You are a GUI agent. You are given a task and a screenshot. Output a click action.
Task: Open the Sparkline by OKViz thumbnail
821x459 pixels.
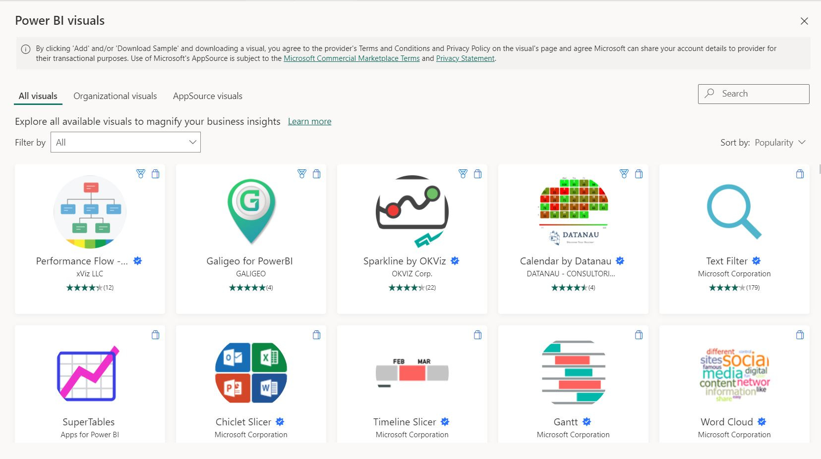[412, 212]
